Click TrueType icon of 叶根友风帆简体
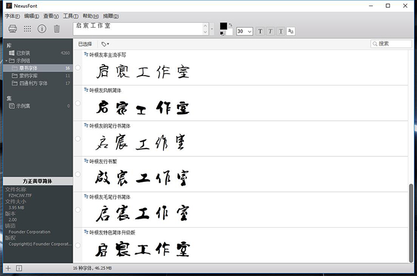Image resolution: width=417 pixels, height=276 pixels. click(86, 90)
